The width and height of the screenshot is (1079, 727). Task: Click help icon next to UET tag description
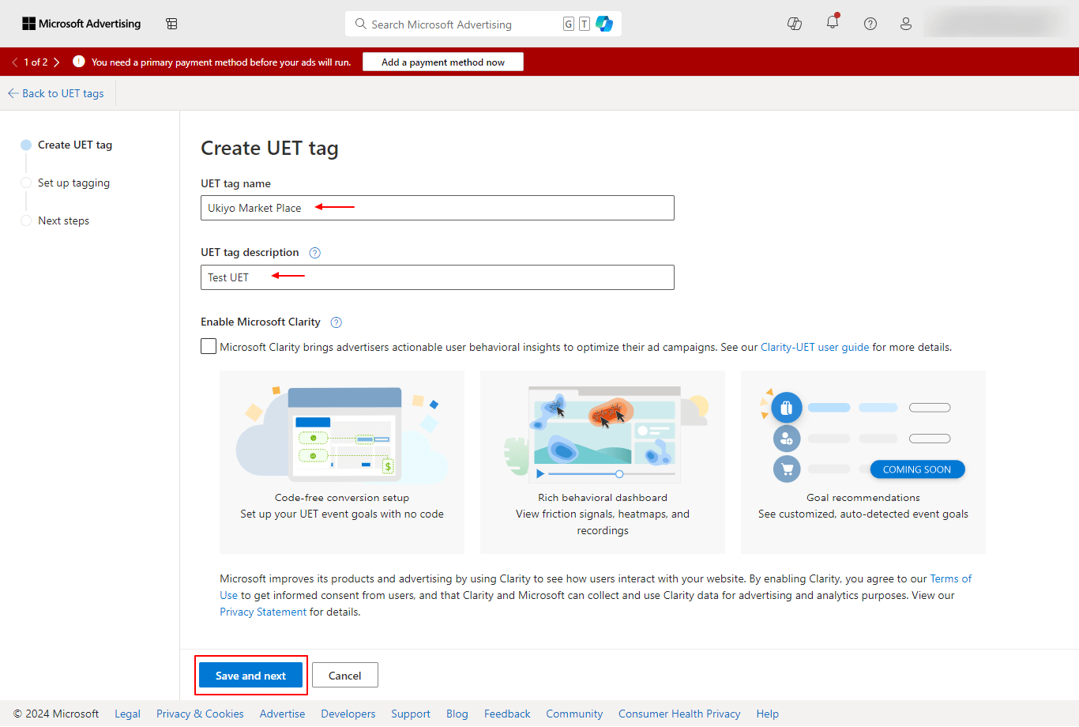click(315, 253)
